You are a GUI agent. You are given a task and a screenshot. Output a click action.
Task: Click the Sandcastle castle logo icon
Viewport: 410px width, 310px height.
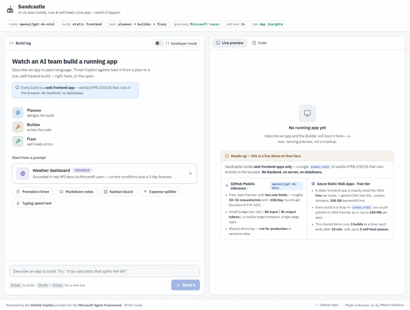[10, 9]
